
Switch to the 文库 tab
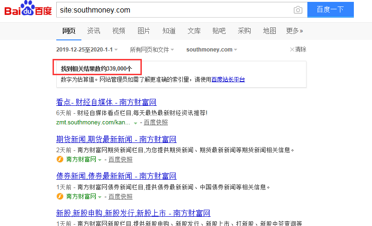coord(194,31)
